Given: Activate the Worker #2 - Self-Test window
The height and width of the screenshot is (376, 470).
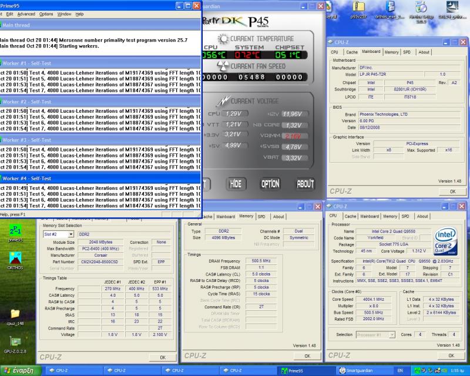Looking at the screenshot, I should (100, 102).
